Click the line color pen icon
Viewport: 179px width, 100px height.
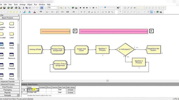click(24, 12)
